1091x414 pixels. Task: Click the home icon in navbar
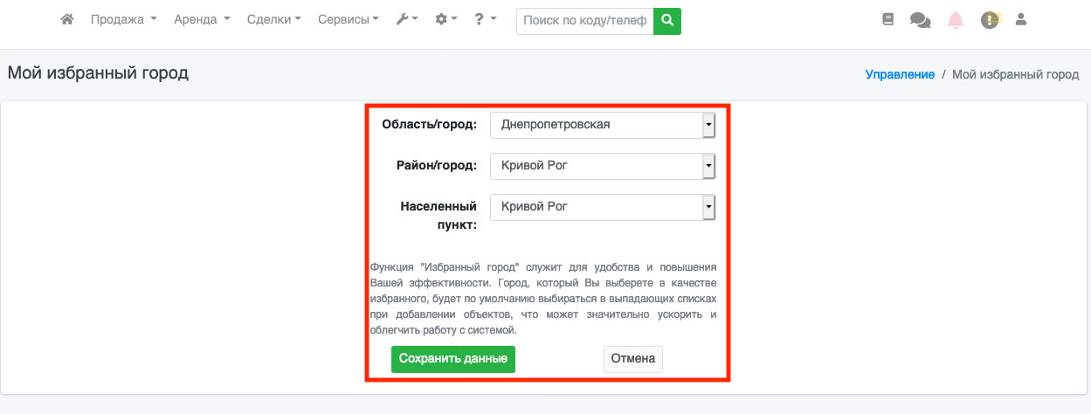coord(66,19)
